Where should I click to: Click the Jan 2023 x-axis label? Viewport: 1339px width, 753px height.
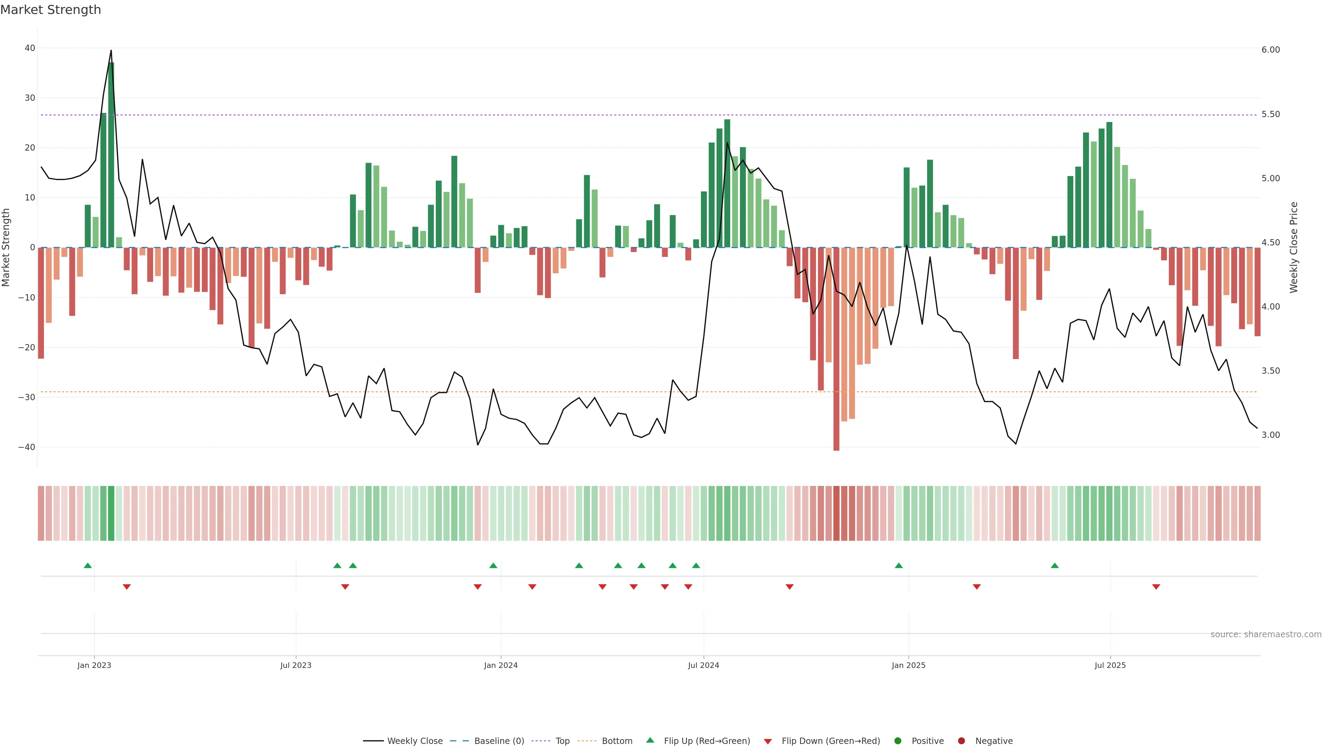click(x=94, y=665)
